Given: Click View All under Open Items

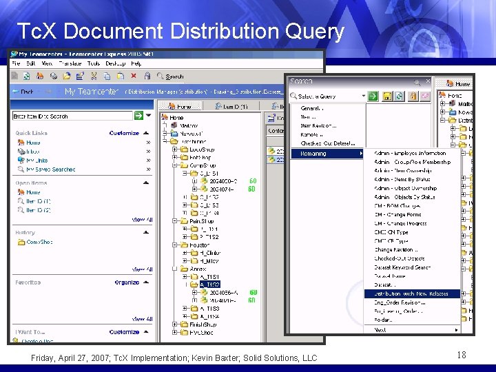Looking at the screenshot, I should click(143, 220).
